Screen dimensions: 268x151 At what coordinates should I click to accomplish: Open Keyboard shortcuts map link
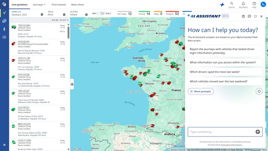pyautogui.click(x=178, y=150)
